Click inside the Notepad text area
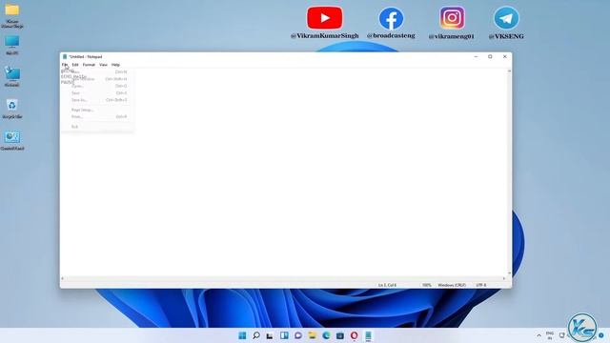This screenshot has width=610, height=343. pyautogui.click(x=284, y=173)
